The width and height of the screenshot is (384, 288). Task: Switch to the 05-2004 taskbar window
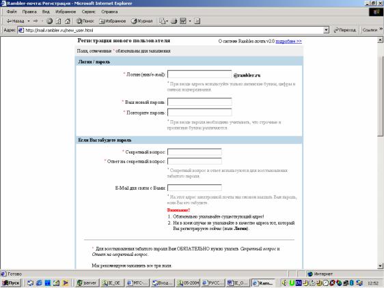click(x=188, y=283)
